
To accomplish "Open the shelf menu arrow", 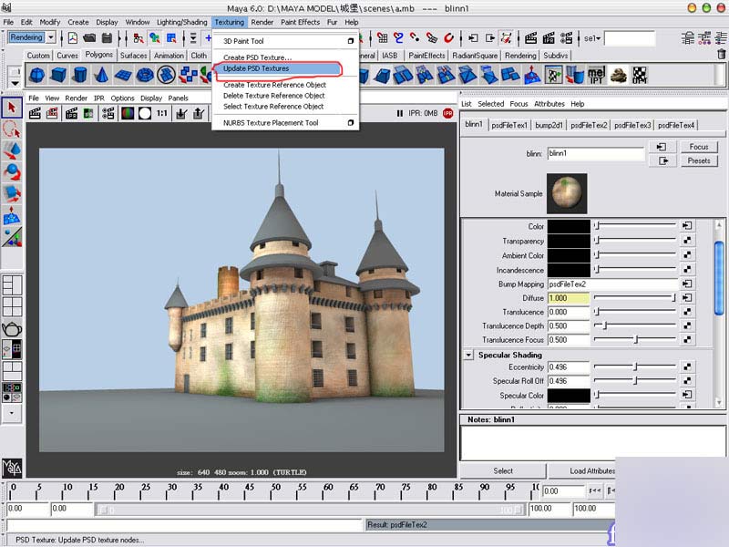I will [15, 83].
